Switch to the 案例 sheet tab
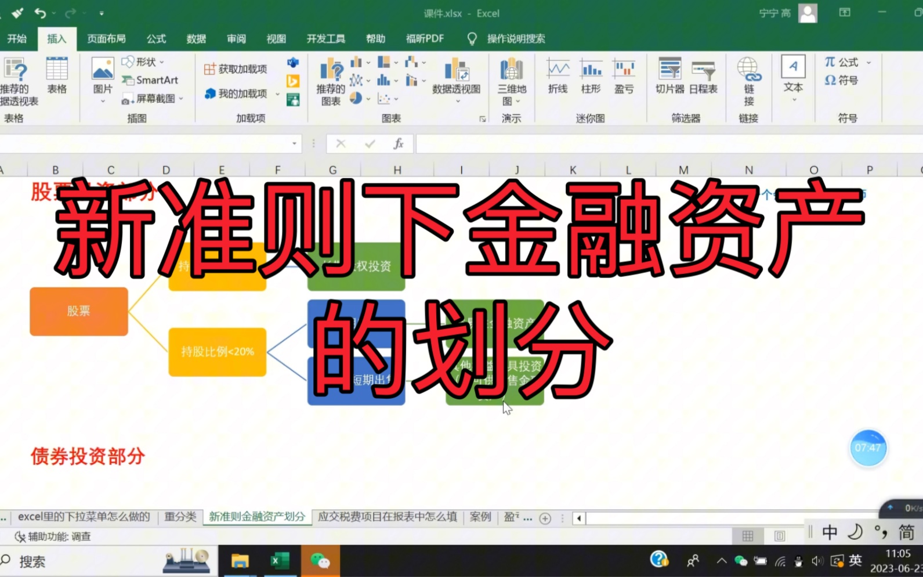This screenshot has width=923, height=577. pos(480,517)
